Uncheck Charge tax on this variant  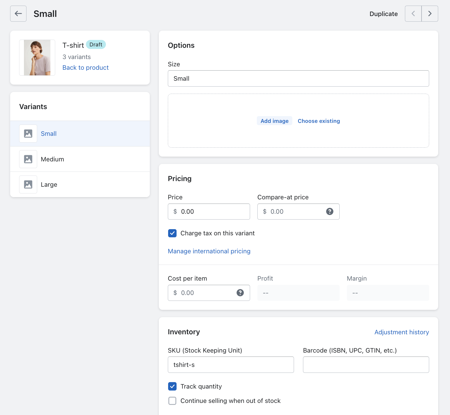172,233
